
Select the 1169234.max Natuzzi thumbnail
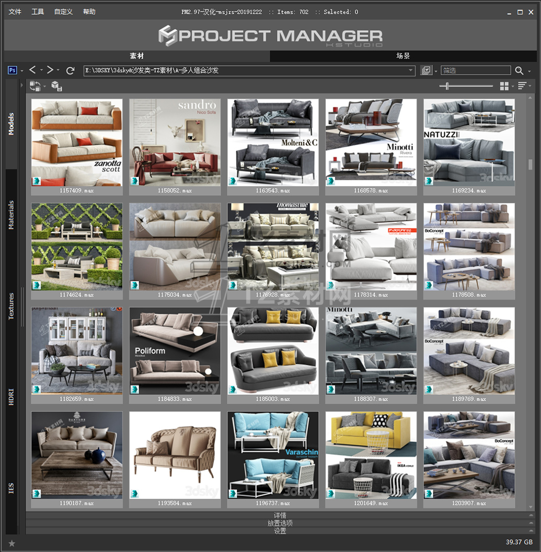click(469, 143)
